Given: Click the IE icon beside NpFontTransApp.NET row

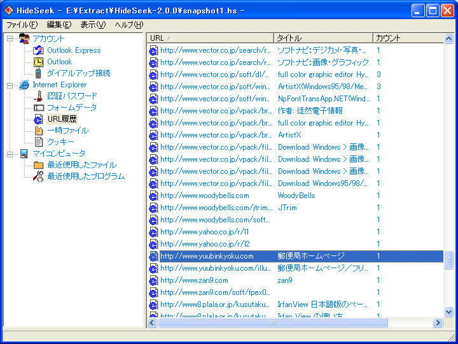Looking at the screenshot, I should pyautogui.click(x=154, y=99).
